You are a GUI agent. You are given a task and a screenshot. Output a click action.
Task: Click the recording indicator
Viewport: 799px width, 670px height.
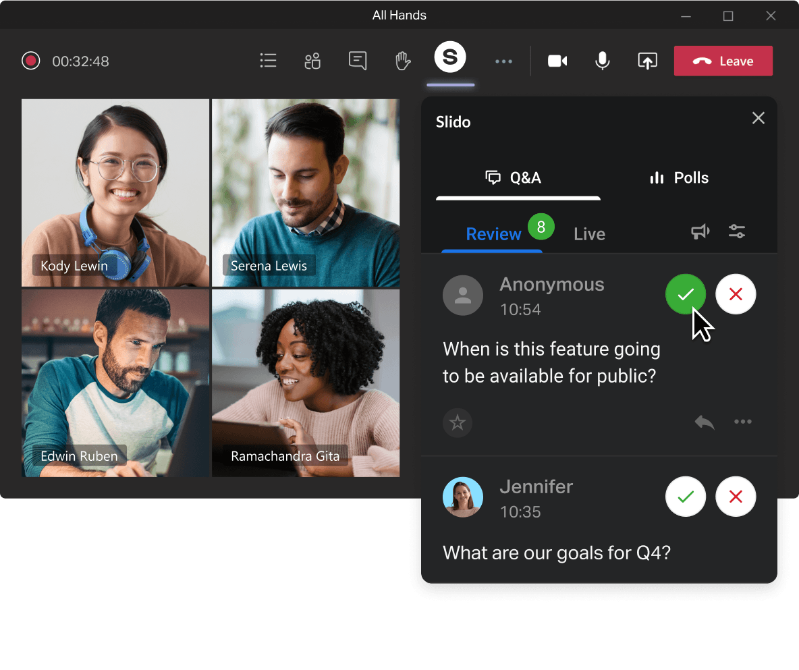coord(30,61)
